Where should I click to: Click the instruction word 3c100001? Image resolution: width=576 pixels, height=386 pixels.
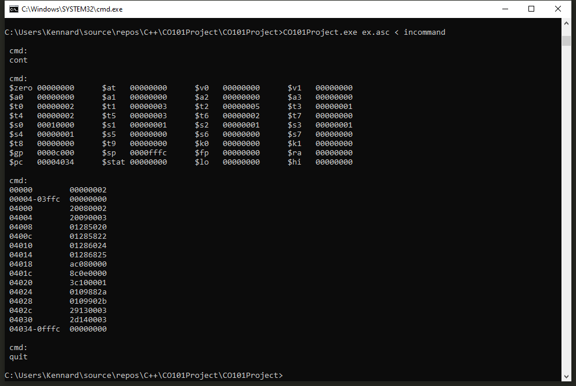[x=88, y=283]
